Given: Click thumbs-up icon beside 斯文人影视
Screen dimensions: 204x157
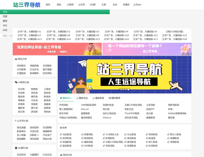Looking at the screenshot, I should (169, 134).
